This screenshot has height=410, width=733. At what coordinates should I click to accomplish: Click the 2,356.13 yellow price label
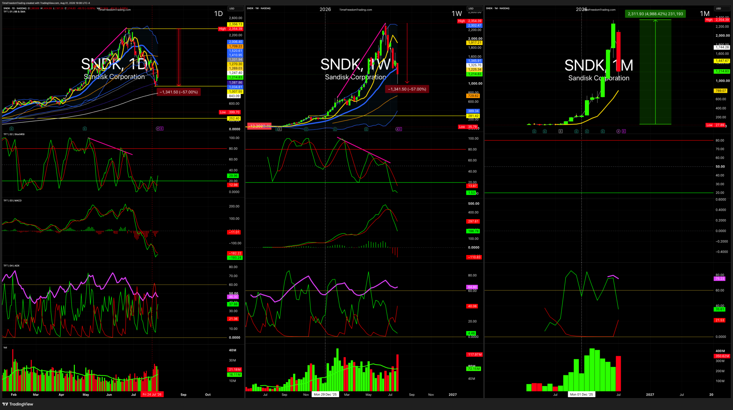[x=235, y=24]
